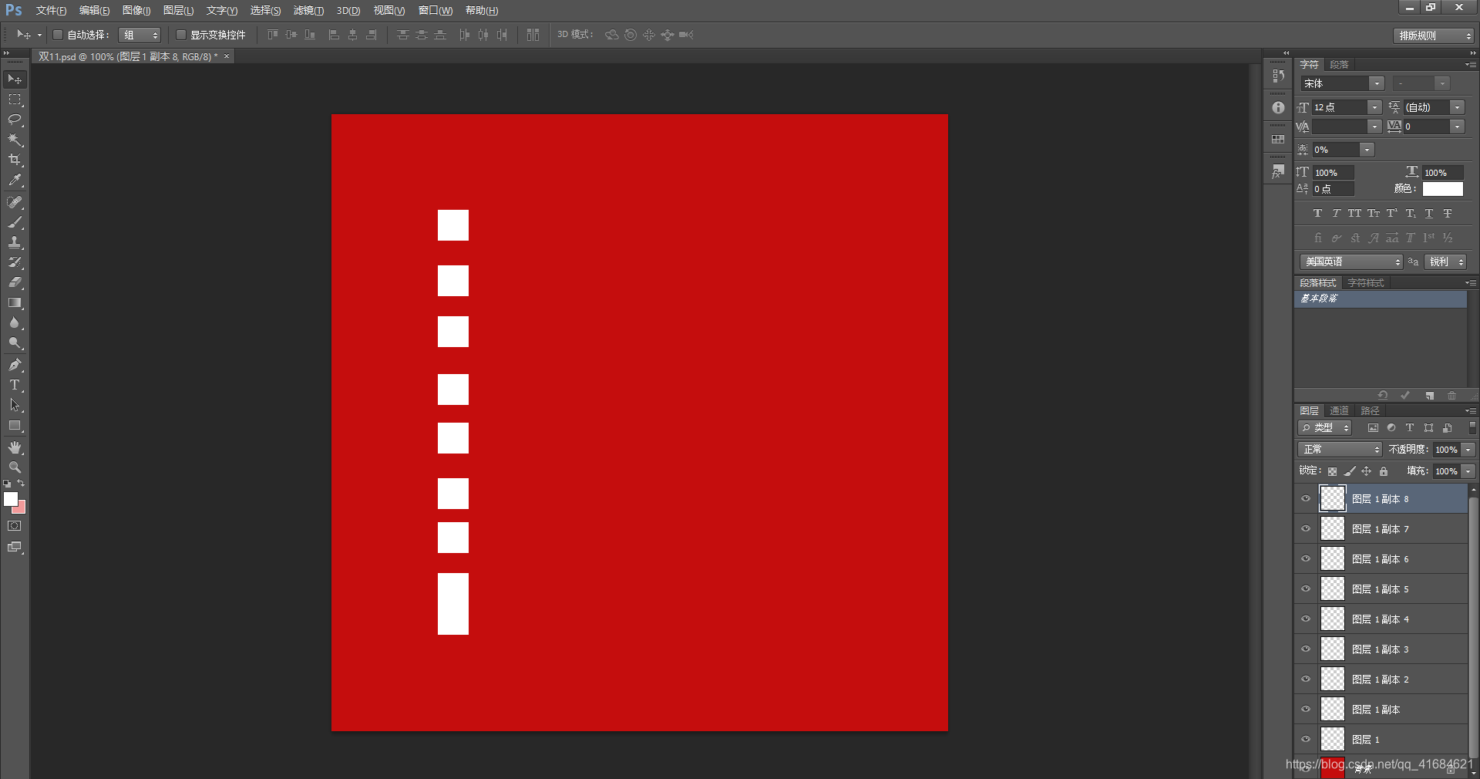Open the 文件 menu
1480x779 pixels.
[x=51, y=11]
